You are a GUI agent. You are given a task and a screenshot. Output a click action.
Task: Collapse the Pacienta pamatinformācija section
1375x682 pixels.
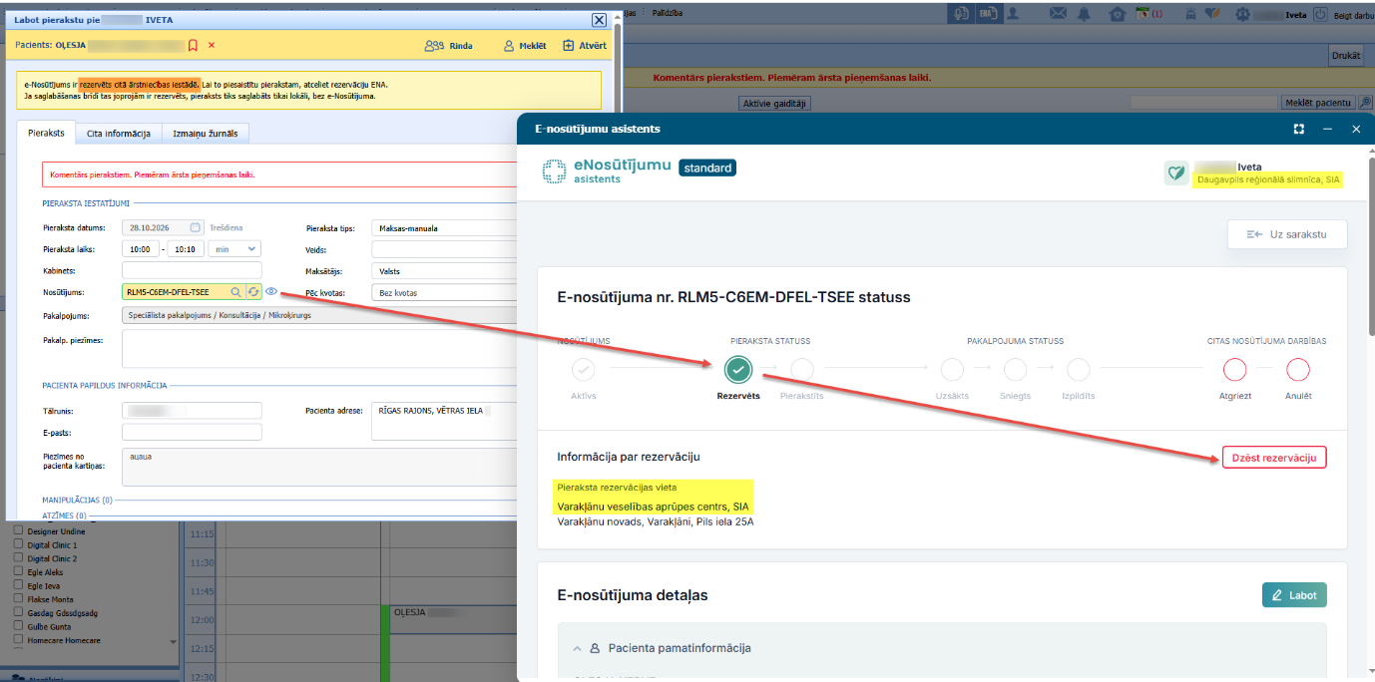[x=579, y=648]
